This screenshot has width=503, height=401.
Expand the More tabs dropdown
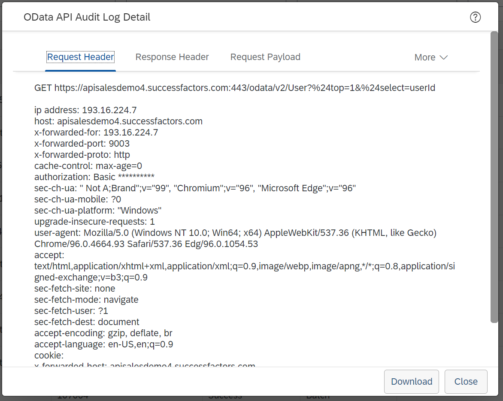click(431, 57)
